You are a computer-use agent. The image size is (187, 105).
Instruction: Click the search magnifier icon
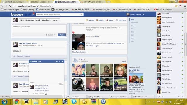pos(82,15)
